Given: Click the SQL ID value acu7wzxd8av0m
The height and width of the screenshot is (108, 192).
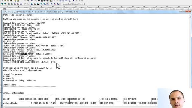Looking at the screenshot, I should tap(10, 103).
